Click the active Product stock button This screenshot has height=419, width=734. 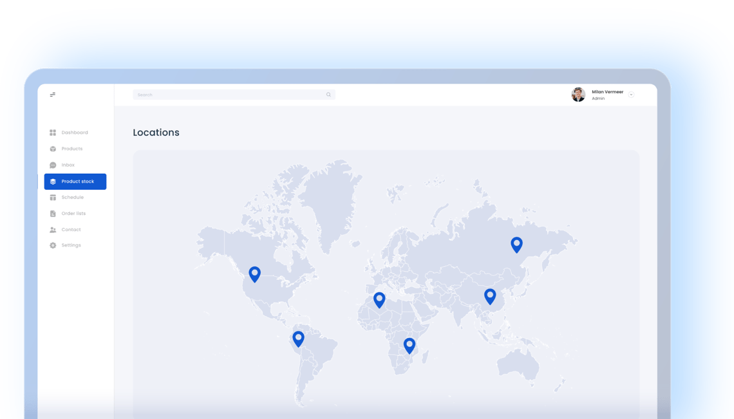75,181
